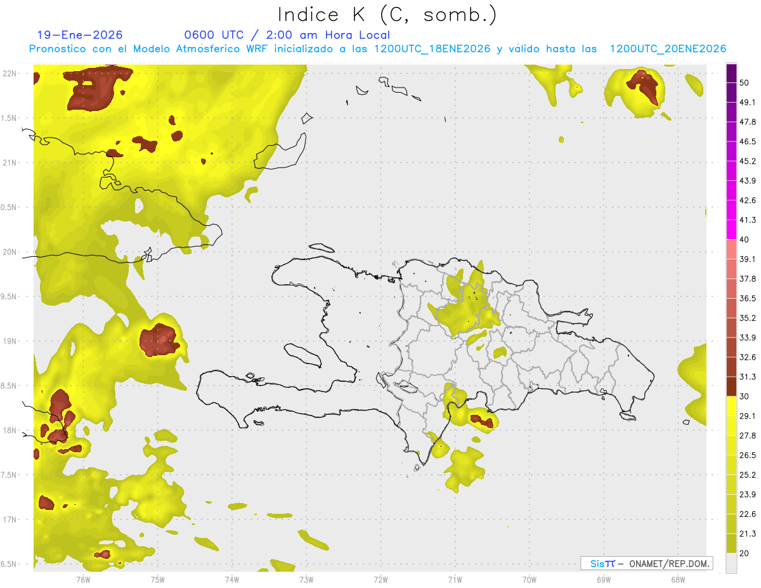Click the colorbar value "41.3"
761x588 pixels.
tap(748, 220)
